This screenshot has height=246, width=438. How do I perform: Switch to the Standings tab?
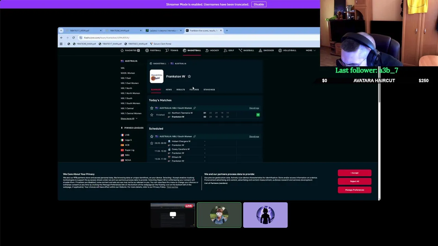tap(209, 90)
